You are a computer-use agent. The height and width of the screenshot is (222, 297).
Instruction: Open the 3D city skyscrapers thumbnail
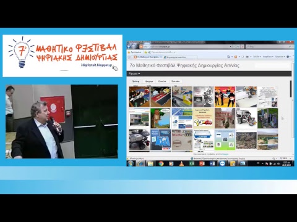(x=267, y=118)
